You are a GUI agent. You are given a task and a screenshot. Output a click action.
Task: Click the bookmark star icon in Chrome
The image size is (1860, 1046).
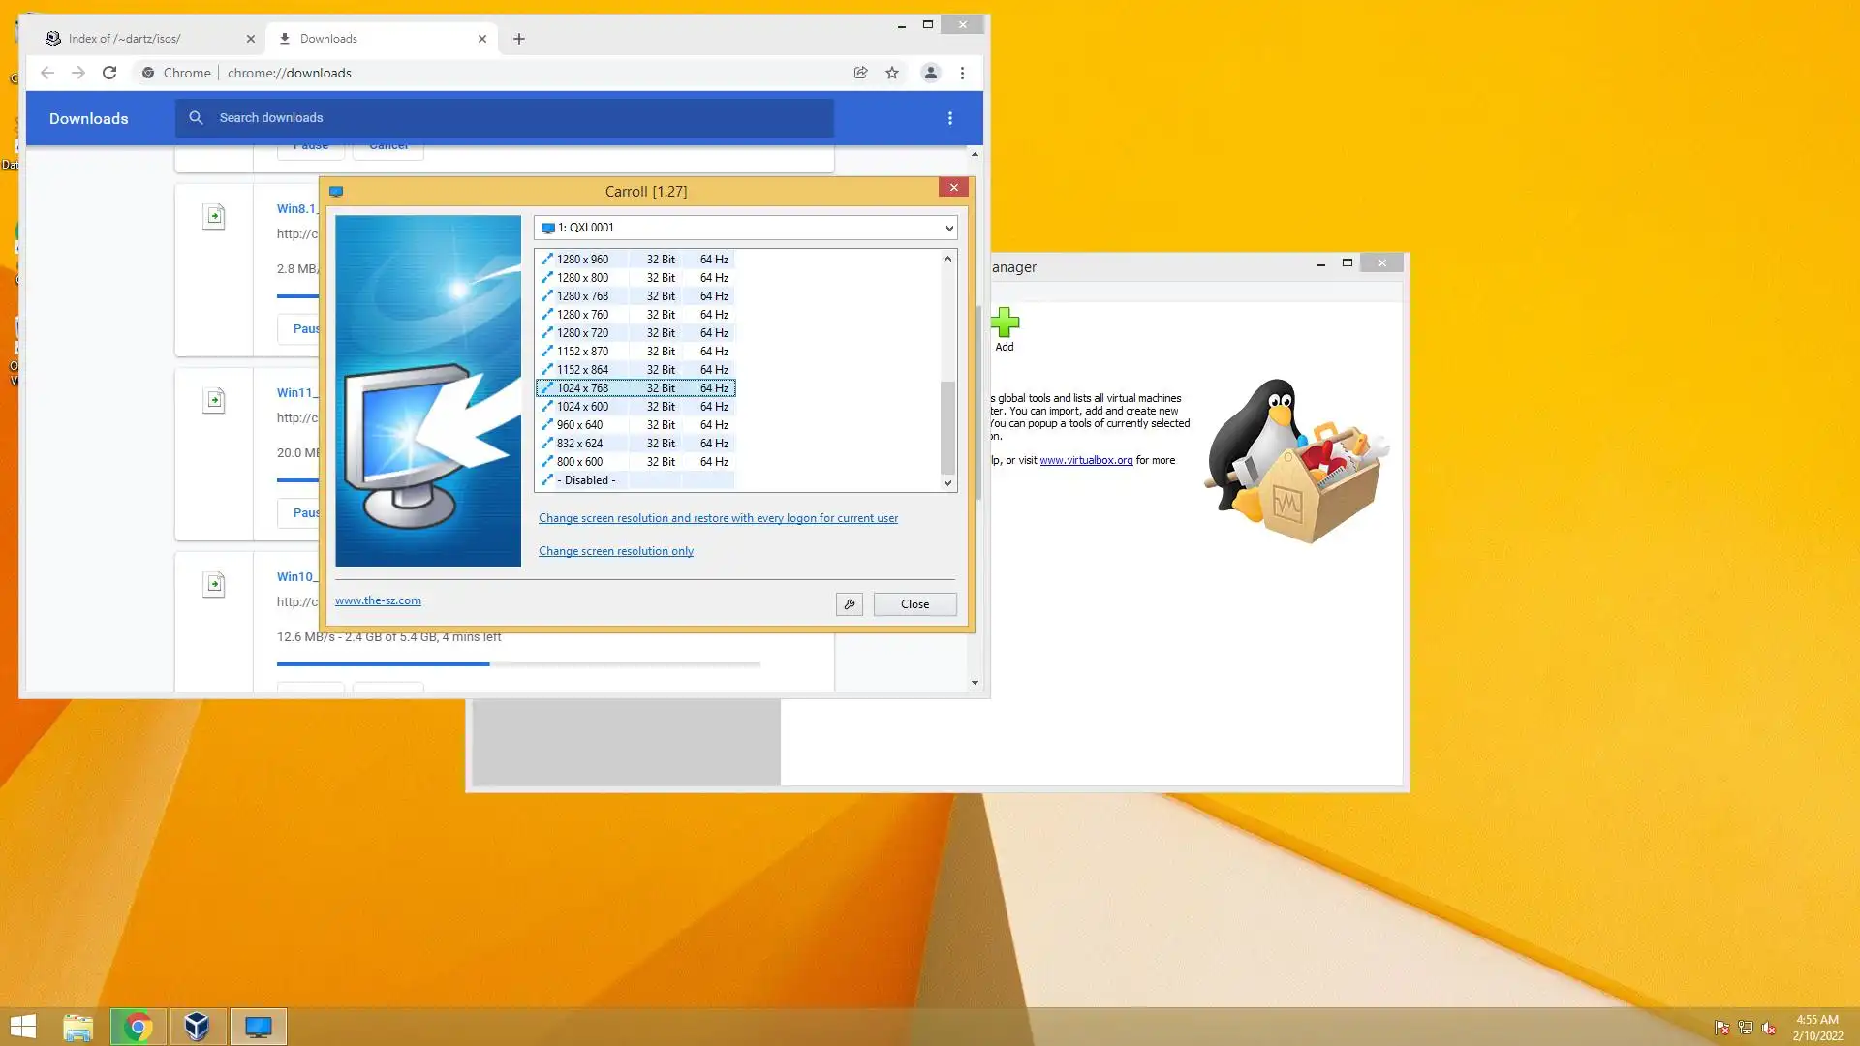tap(892, 73)
